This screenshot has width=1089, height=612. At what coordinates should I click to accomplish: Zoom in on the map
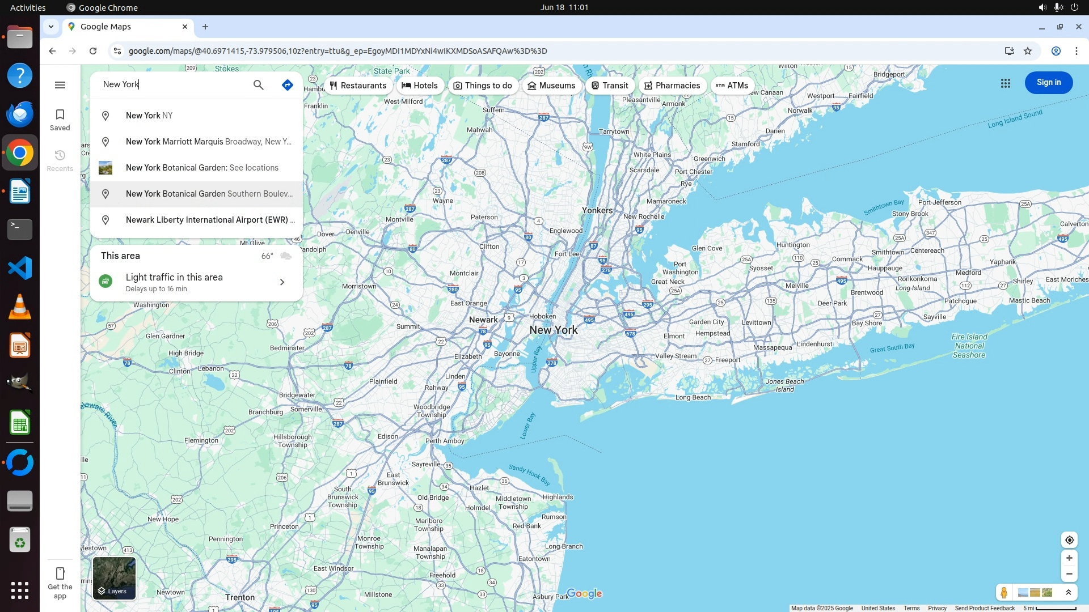tap(1069, 558)
